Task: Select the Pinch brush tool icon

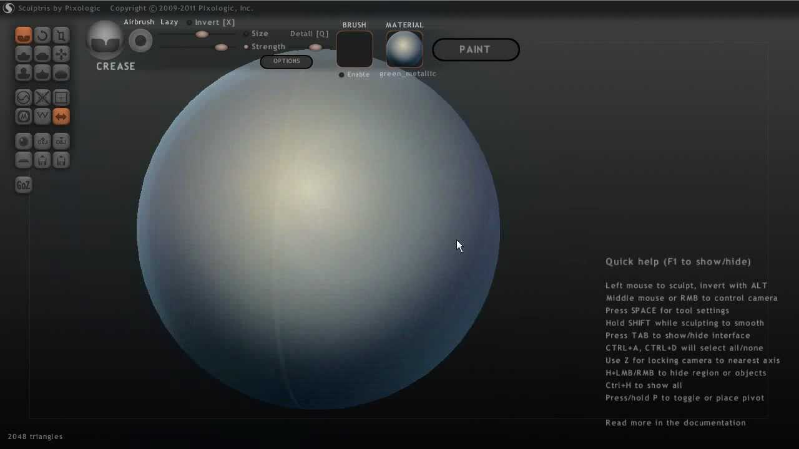Action: point(42,73)
